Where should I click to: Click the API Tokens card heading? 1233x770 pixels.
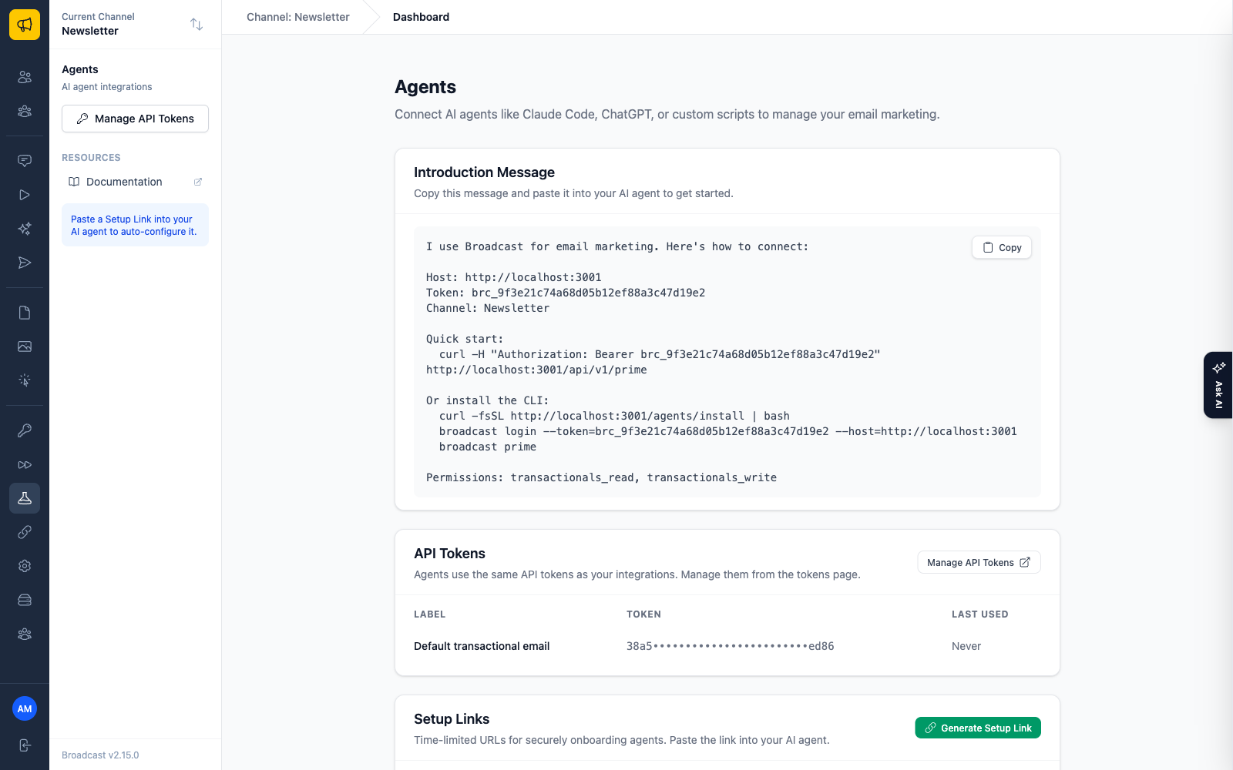click(x=449, y=554)
